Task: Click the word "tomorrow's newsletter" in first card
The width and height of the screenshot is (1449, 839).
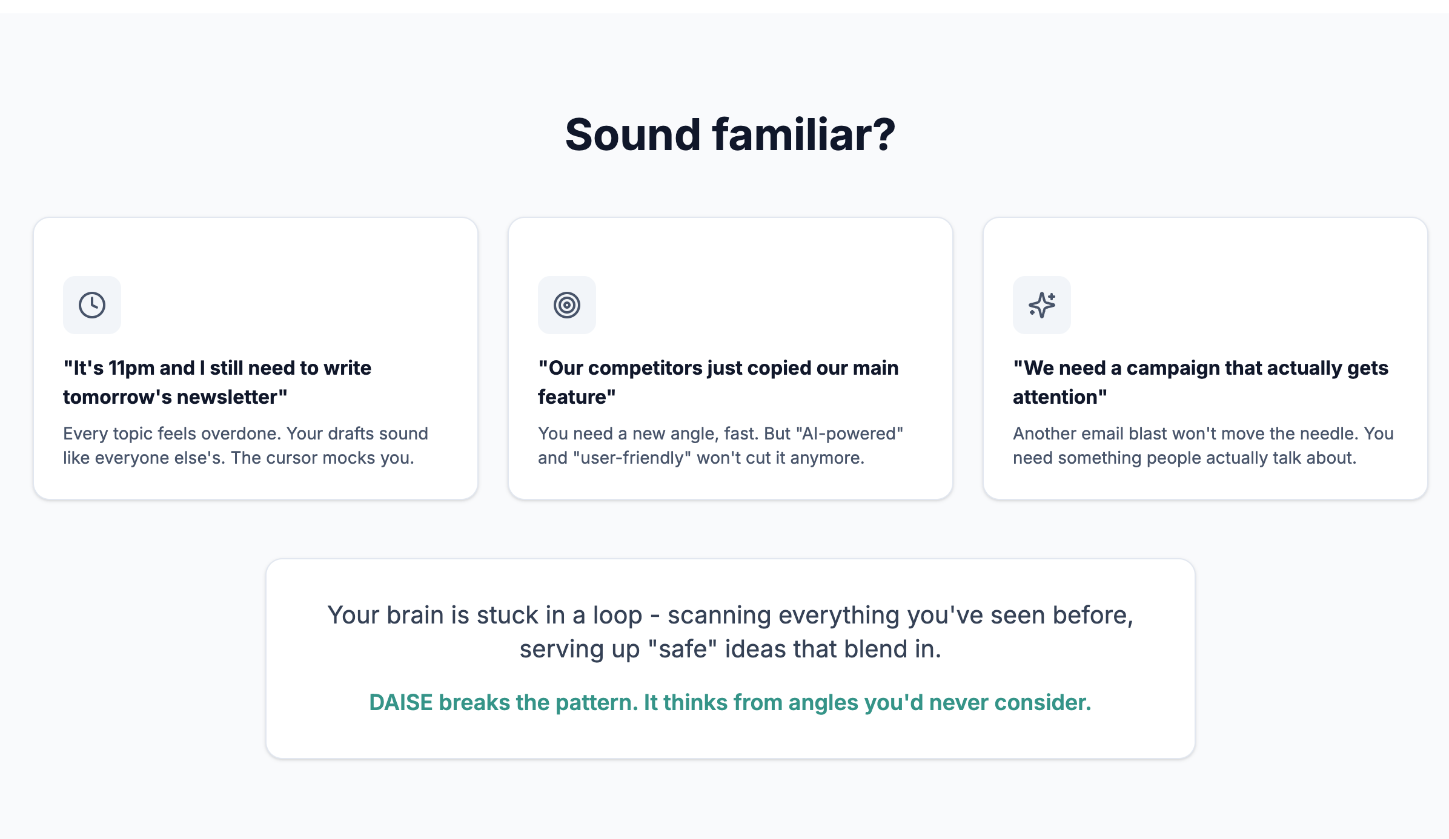Action: pyautogui.click(x=174, y=397)
